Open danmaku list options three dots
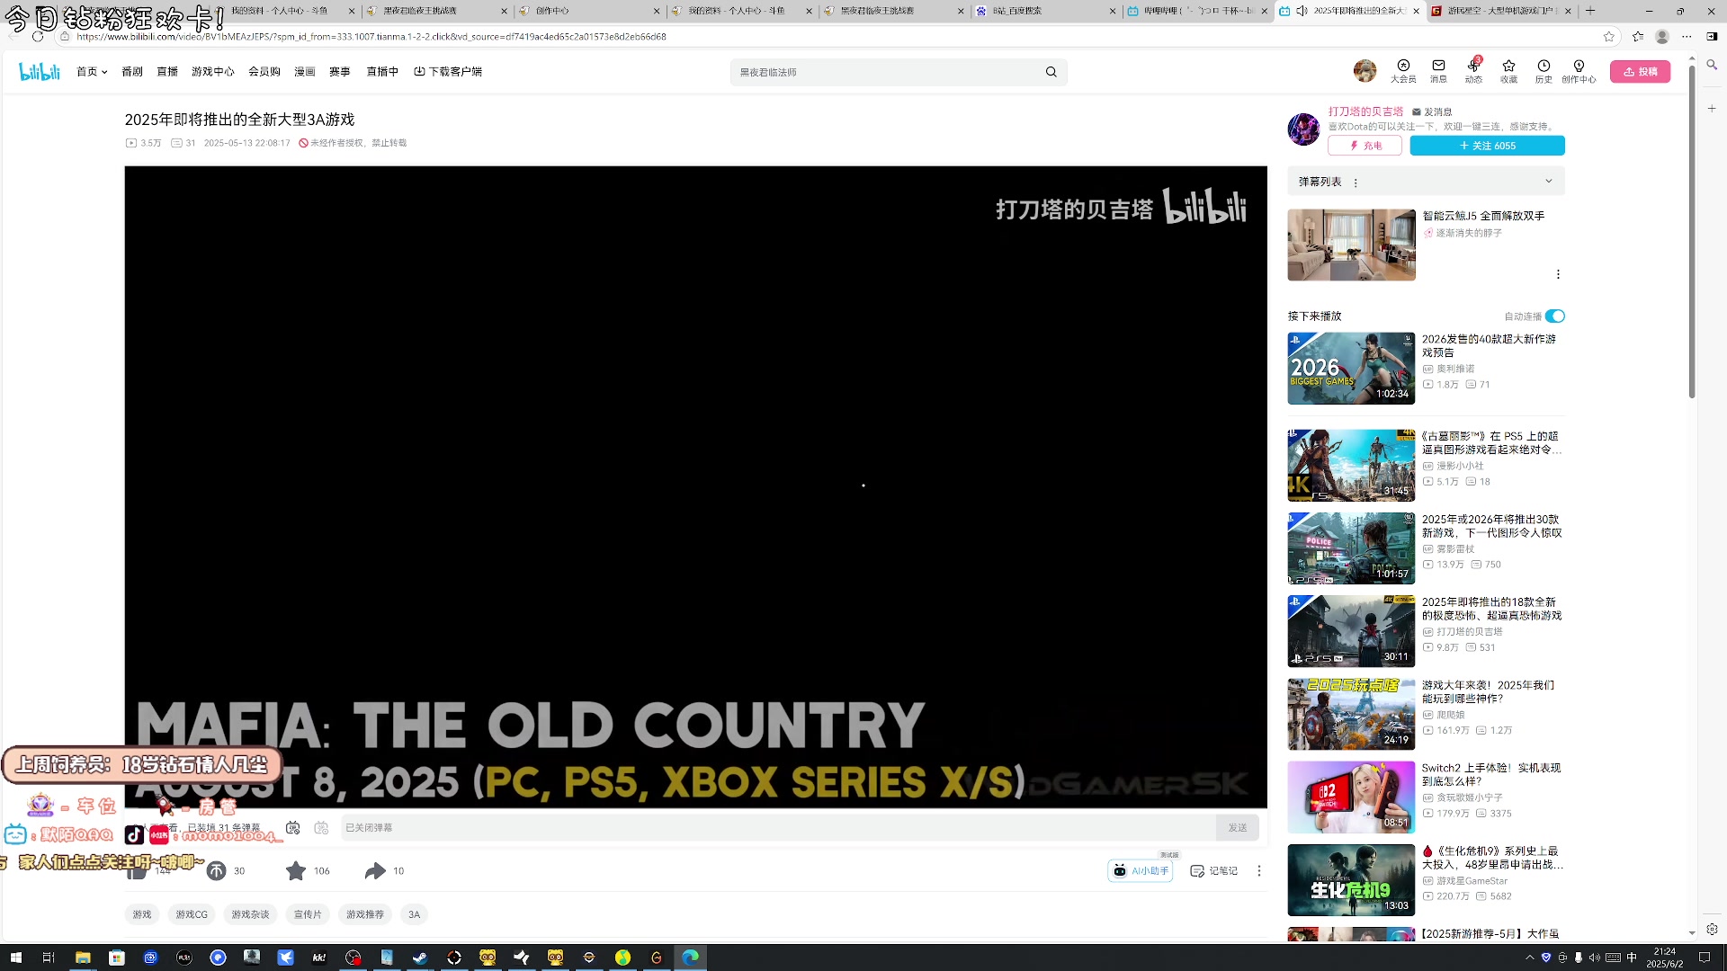The height and width of the screenshot is (971, 1727). (x=1356, y=183)
